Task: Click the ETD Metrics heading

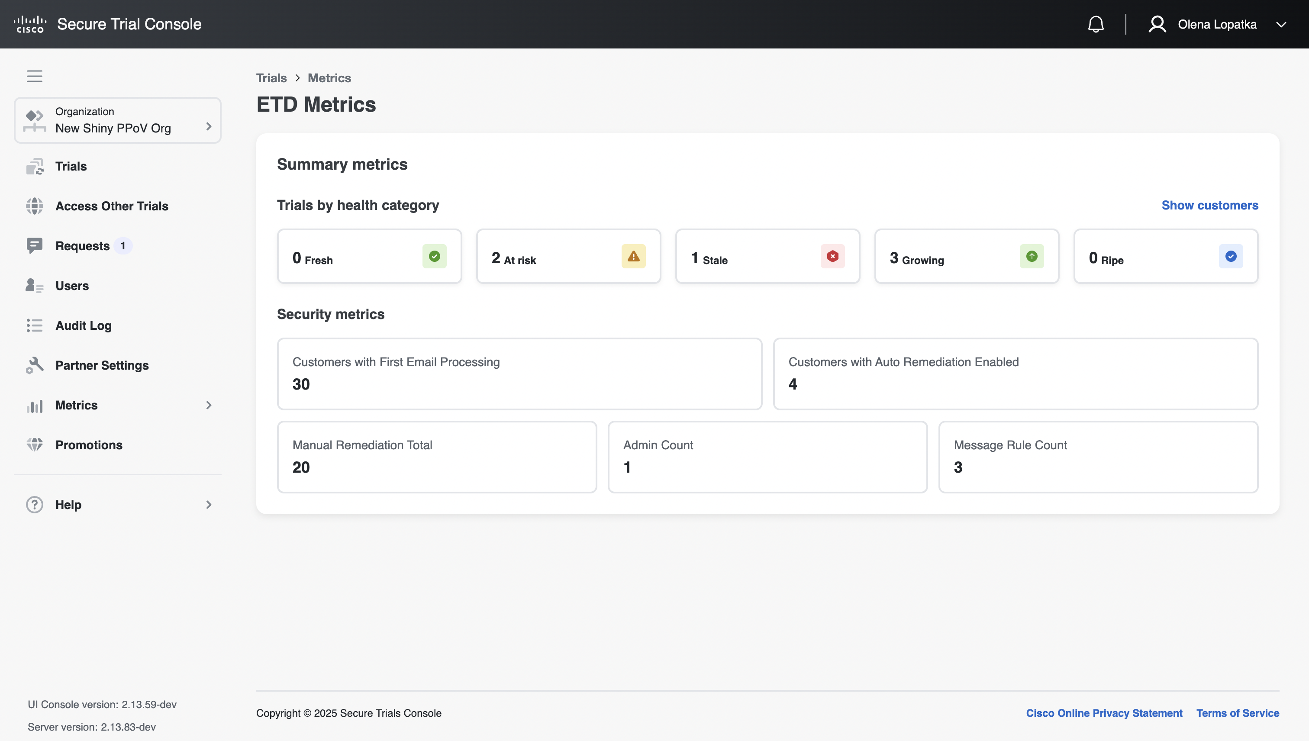Action: coord(316,104)
